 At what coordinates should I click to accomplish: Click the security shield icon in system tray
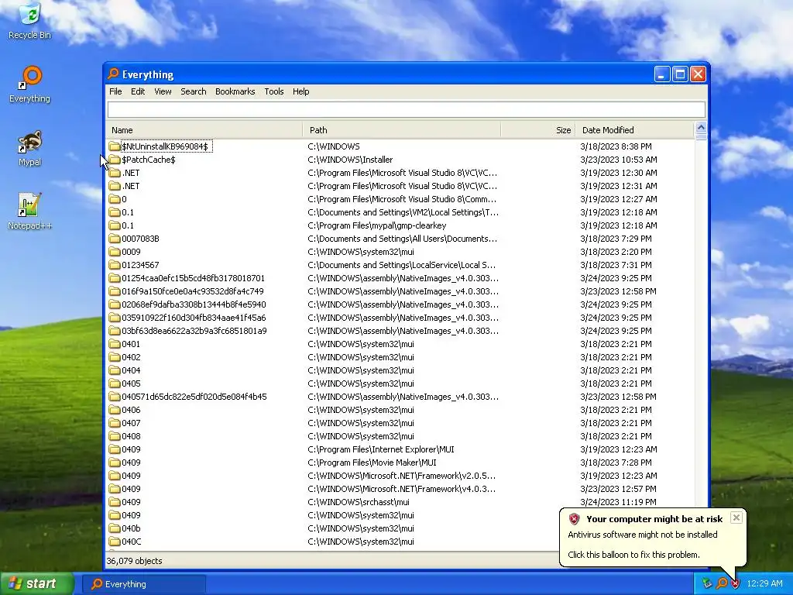735,583
